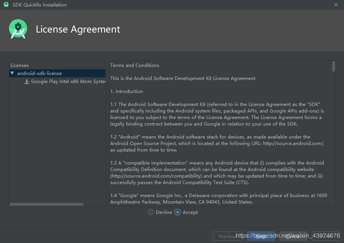Screen dimensions: 344x243
Task: Select the Decline radio button
Action: (150, 212)
